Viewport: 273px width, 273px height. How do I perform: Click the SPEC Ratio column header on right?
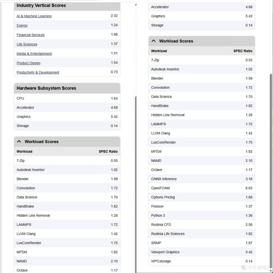tap(243, 51)
